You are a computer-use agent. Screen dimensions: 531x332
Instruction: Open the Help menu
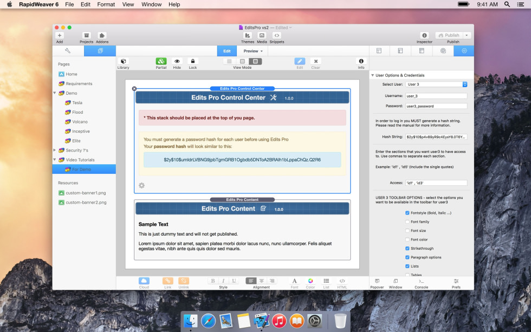coord(174,4)
